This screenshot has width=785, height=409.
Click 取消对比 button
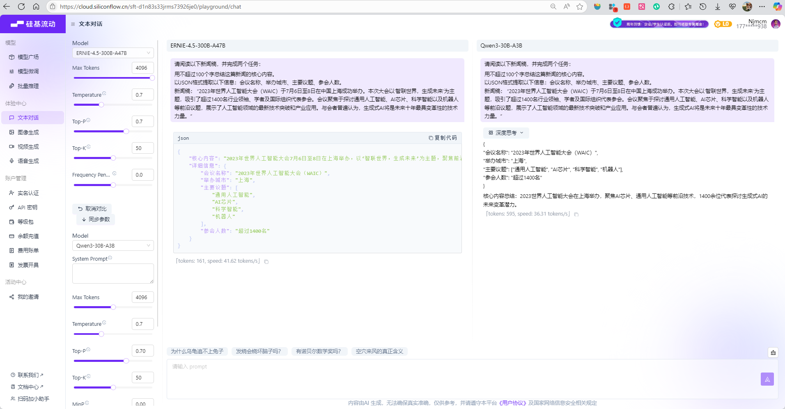92,209
